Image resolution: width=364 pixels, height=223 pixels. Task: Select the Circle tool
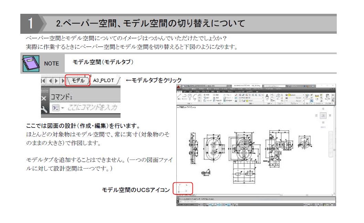click(189, 95)
